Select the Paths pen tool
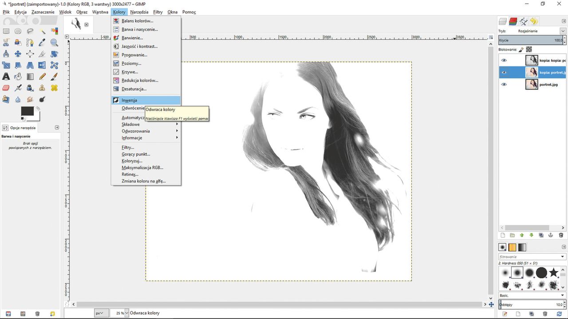 (x=30, y=43)
